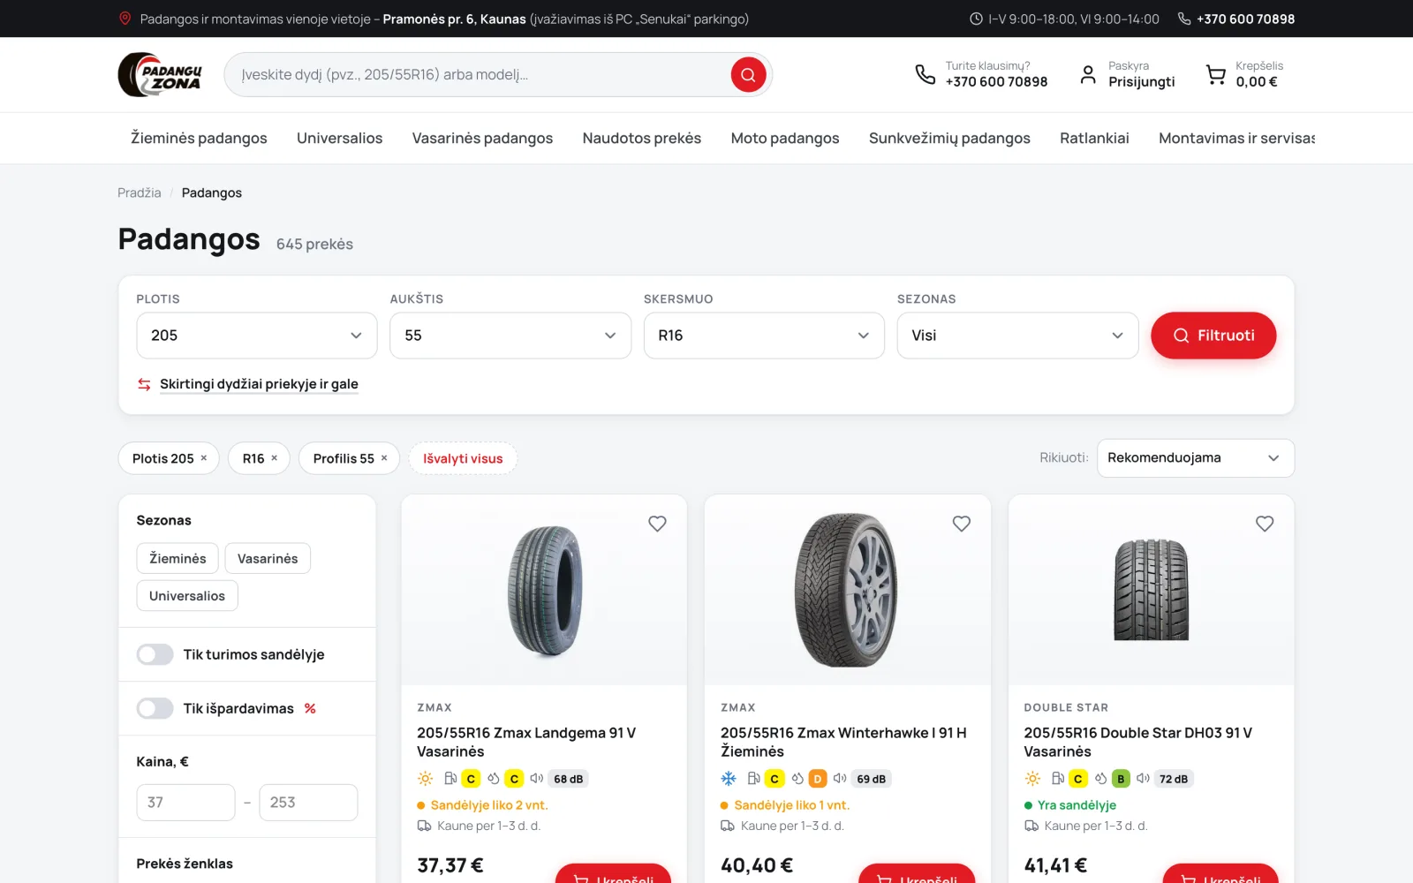
Task: Click the red search magnifier button
Action: [x=748, y=74]
